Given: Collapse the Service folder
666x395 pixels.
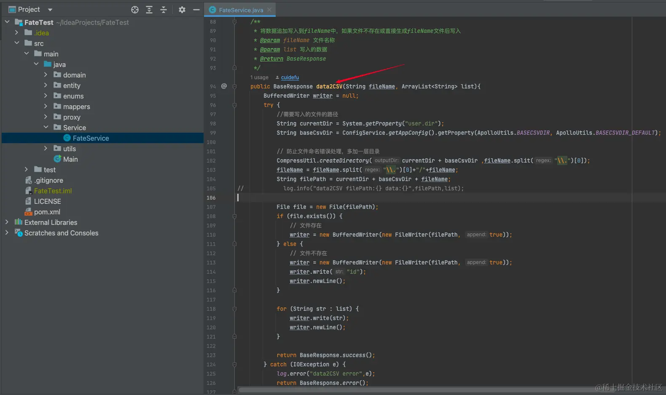Looking at the screenshot, I should point(46,127).
